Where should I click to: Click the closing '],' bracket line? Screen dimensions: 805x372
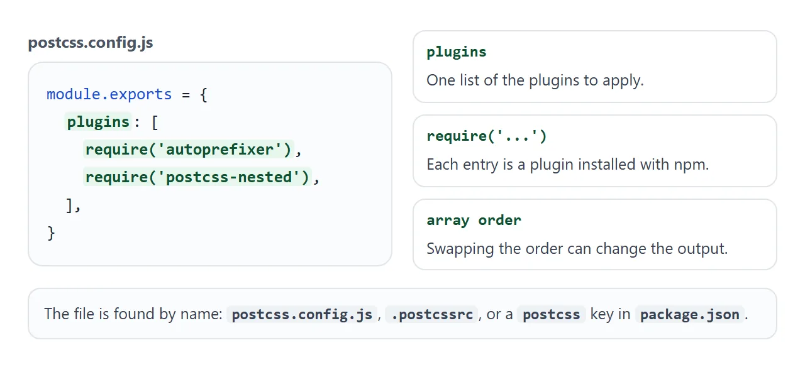(x=74, y=205)
